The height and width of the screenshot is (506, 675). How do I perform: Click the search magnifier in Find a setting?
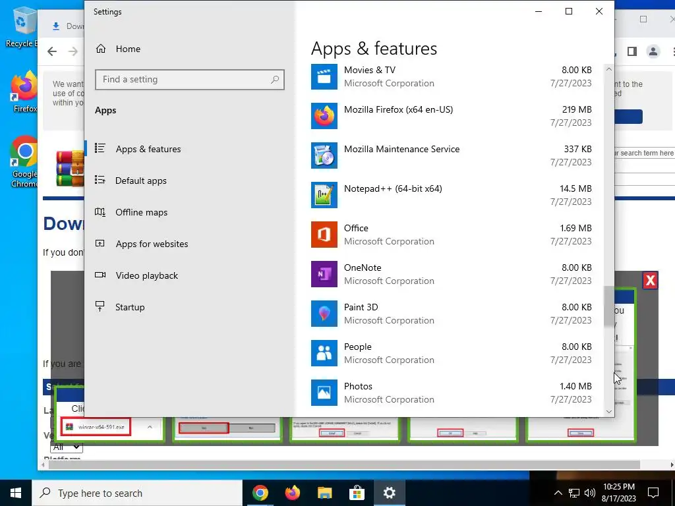point(275,79)
